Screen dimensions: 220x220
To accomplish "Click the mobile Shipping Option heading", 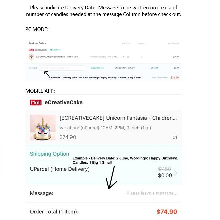I will [x=49, y=154].
